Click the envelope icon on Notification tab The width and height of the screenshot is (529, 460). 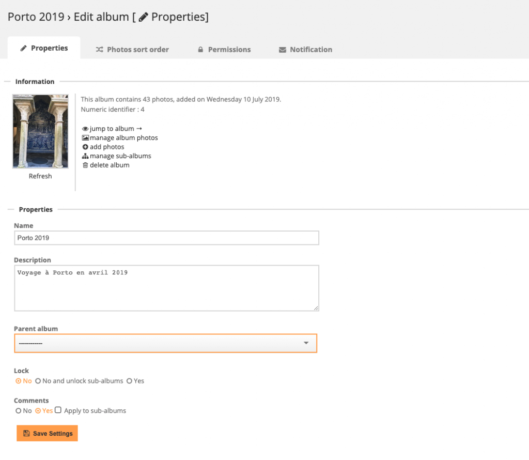click(282, 49)
